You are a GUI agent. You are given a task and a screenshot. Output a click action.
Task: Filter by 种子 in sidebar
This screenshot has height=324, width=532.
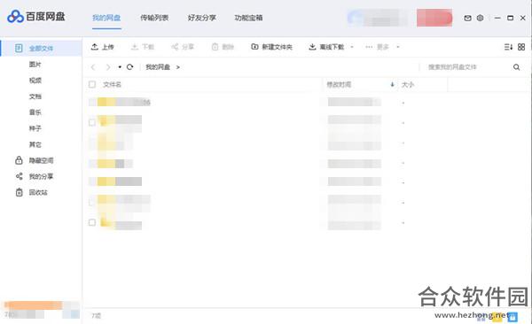tap(35, 128)
